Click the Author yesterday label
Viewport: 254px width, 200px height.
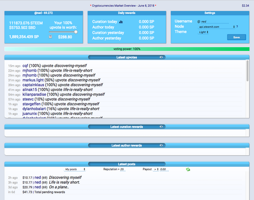click(107, 38)
